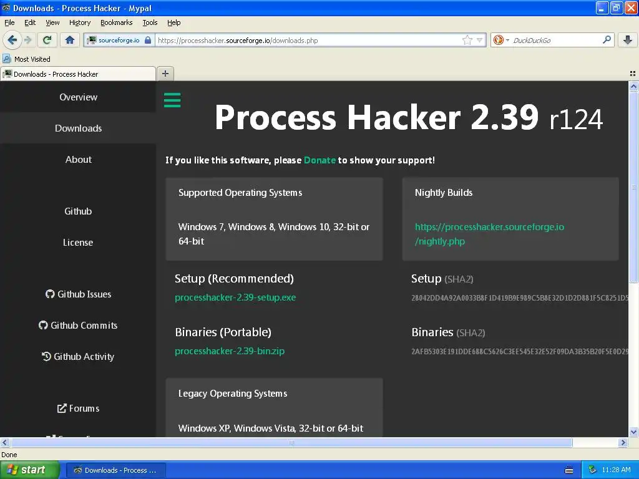Open the downloads arrow toolbar button
The width and height of the screenshot is (639, 479).
pyautogui.click(x=628, y=40)
